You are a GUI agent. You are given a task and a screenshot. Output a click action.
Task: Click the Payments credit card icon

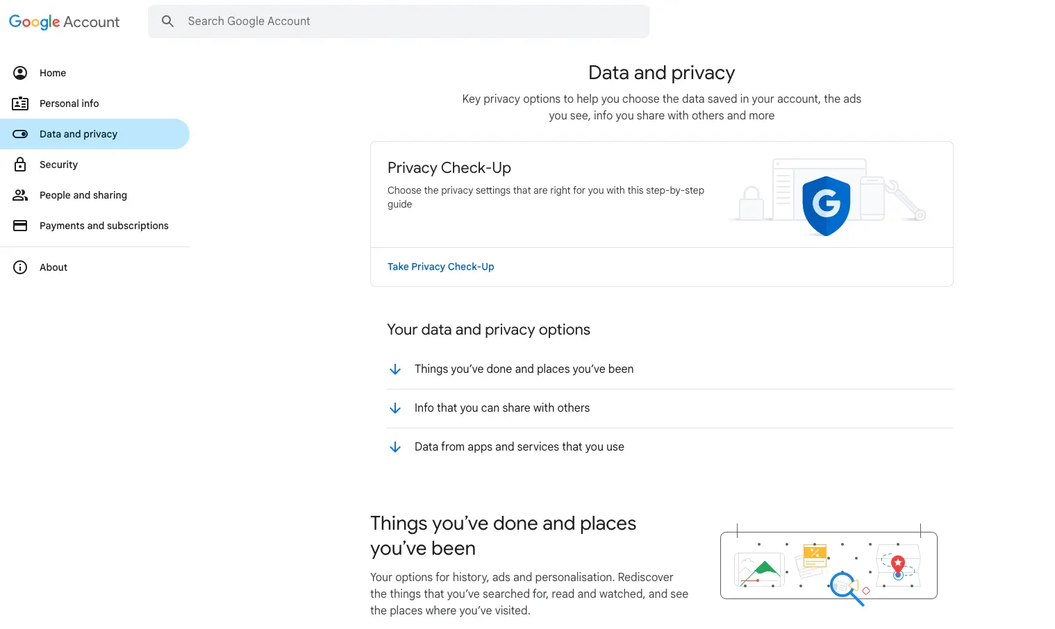click(20, 226)
